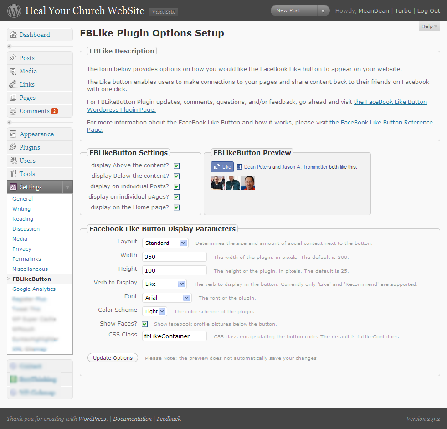447x429 pixels.
Task: Click the Media icon in sidebar
Action: pos(13,71)
